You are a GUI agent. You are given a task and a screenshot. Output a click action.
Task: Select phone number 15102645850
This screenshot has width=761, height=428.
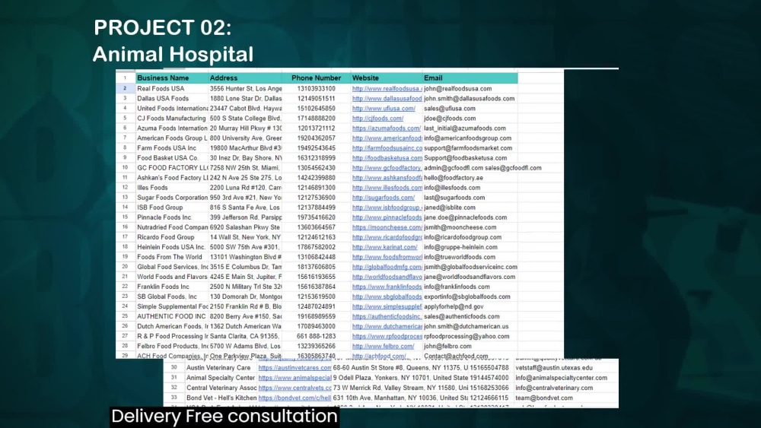pyautogui.click(x=316, y=109)
